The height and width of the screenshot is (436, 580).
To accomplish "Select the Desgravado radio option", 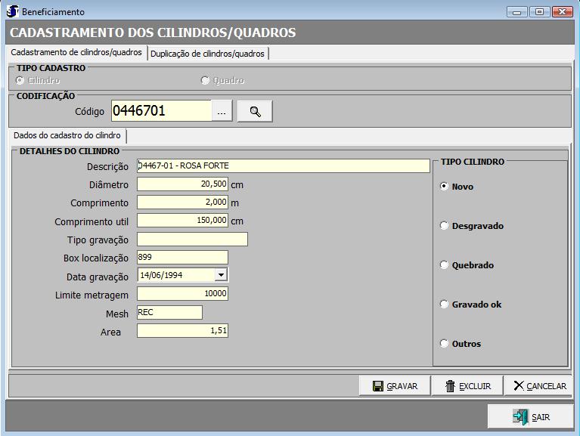I will click(x=445, y=226).
